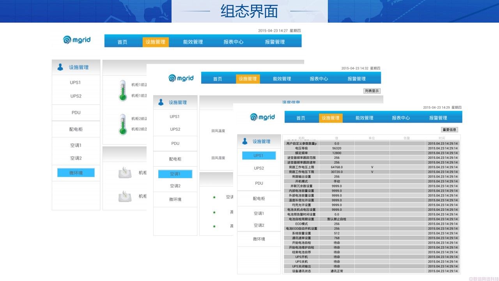Open 首页 tab in the back window
The height and width of the screenshot is (281, 499).
(x=122, y=42)
